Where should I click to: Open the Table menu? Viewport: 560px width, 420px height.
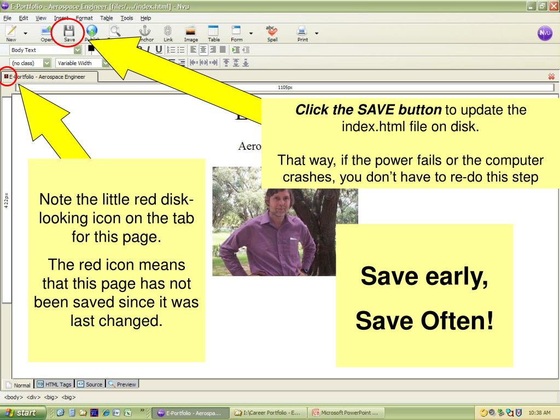pyautogui.click(x=107, y=18)
